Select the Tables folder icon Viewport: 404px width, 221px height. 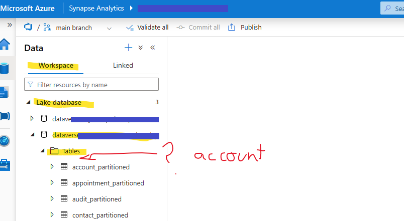coord(54,151)
